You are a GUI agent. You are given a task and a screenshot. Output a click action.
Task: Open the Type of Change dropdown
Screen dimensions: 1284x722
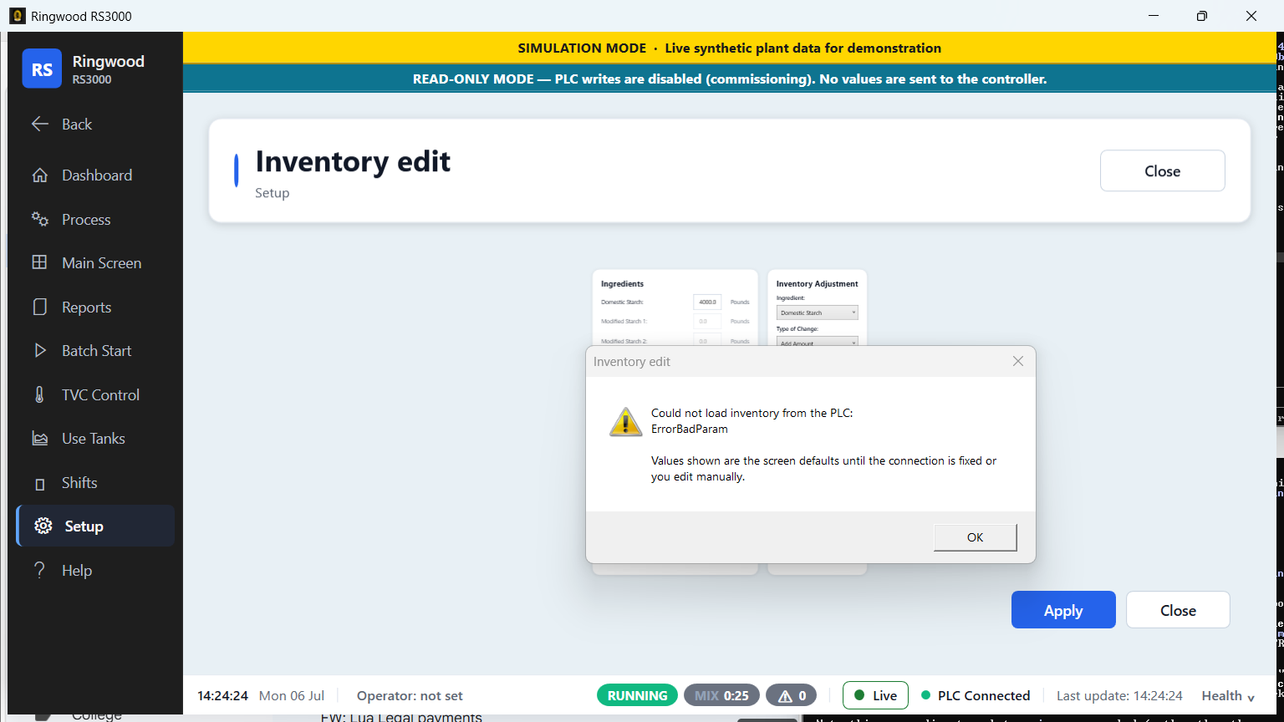[x=818, y=343]
